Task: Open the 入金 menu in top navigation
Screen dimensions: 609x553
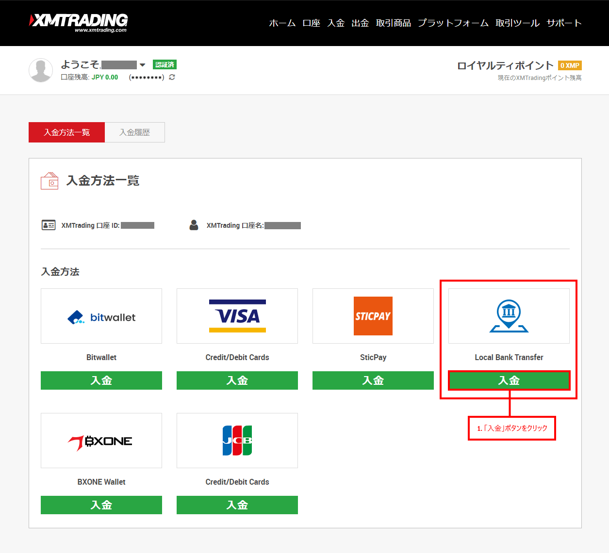Action: pos(336,23)
